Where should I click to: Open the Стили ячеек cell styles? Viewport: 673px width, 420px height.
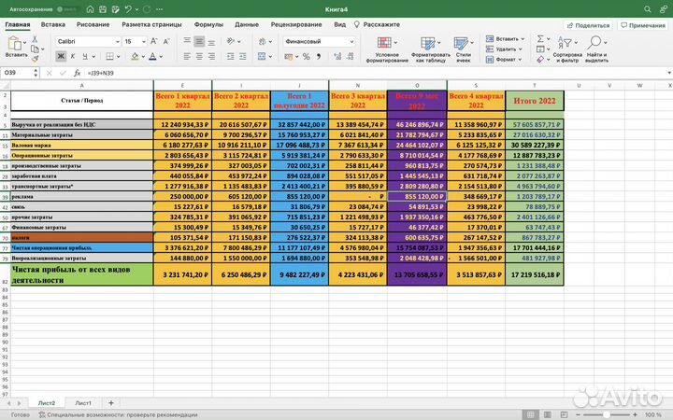pos(463,49)
